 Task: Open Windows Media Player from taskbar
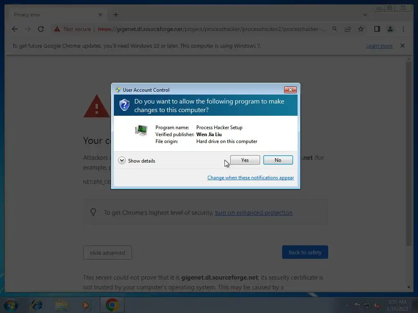86,305
